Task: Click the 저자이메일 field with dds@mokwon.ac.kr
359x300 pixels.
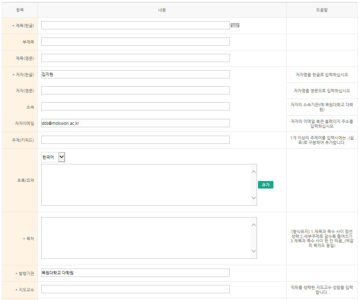Action: (135, 123)
